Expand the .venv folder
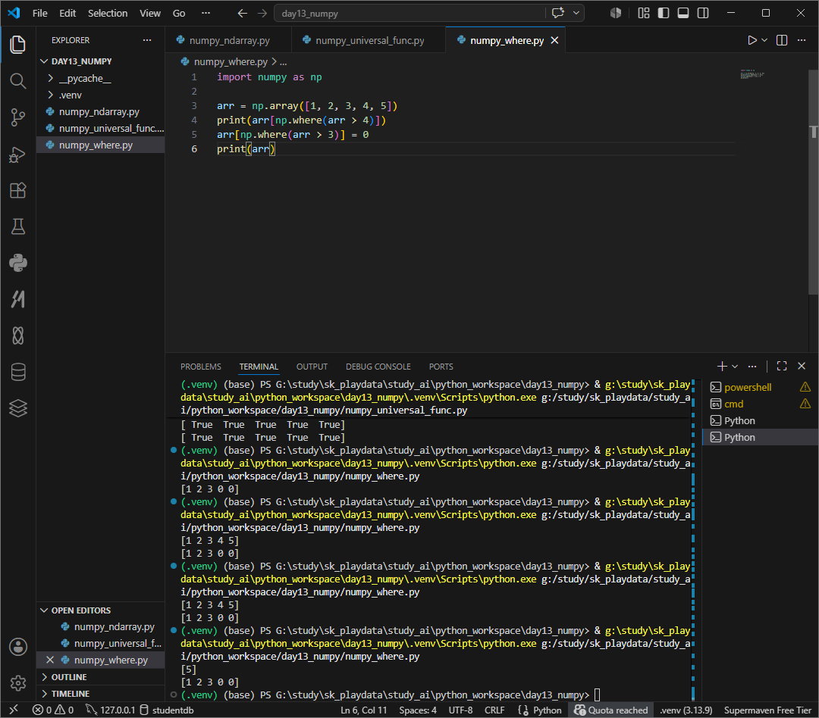The height and width of the screenshot is (718, 819). (100, 95)
